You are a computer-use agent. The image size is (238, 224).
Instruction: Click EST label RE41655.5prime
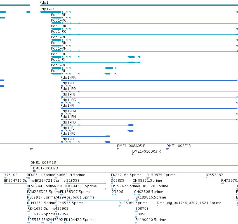pyautogui.click(x=41, y=209)
